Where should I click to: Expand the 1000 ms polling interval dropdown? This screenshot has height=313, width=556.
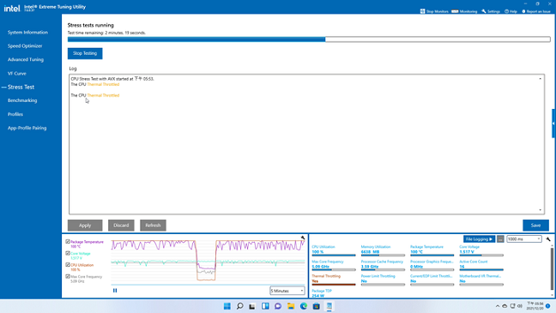click(524, 239)
